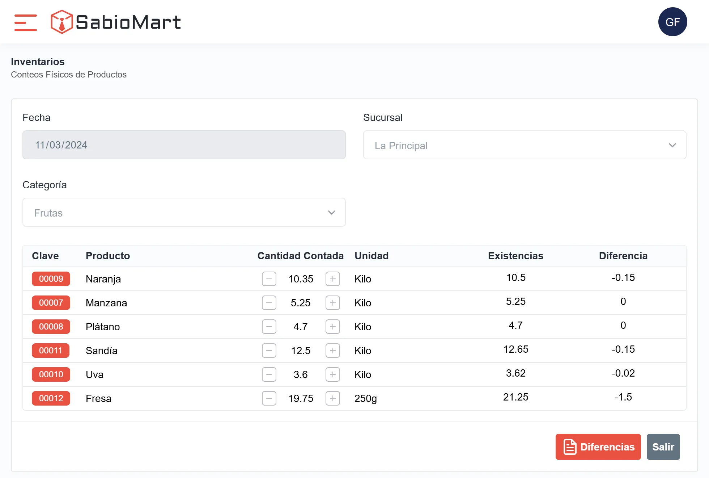Click the 00012 Fresa code badge
709x478 pixels.
pos(51,398)
